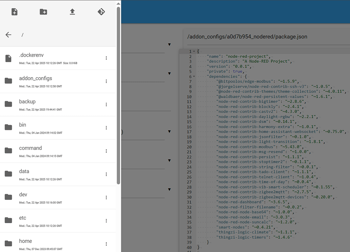Click the upload file icon
Viewport: 350px width, 252px height.
pyautogui.click(x=72, y=11)
